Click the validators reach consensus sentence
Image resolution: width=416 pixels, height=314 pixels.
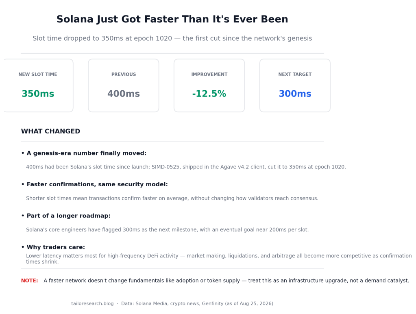(172, 198)
